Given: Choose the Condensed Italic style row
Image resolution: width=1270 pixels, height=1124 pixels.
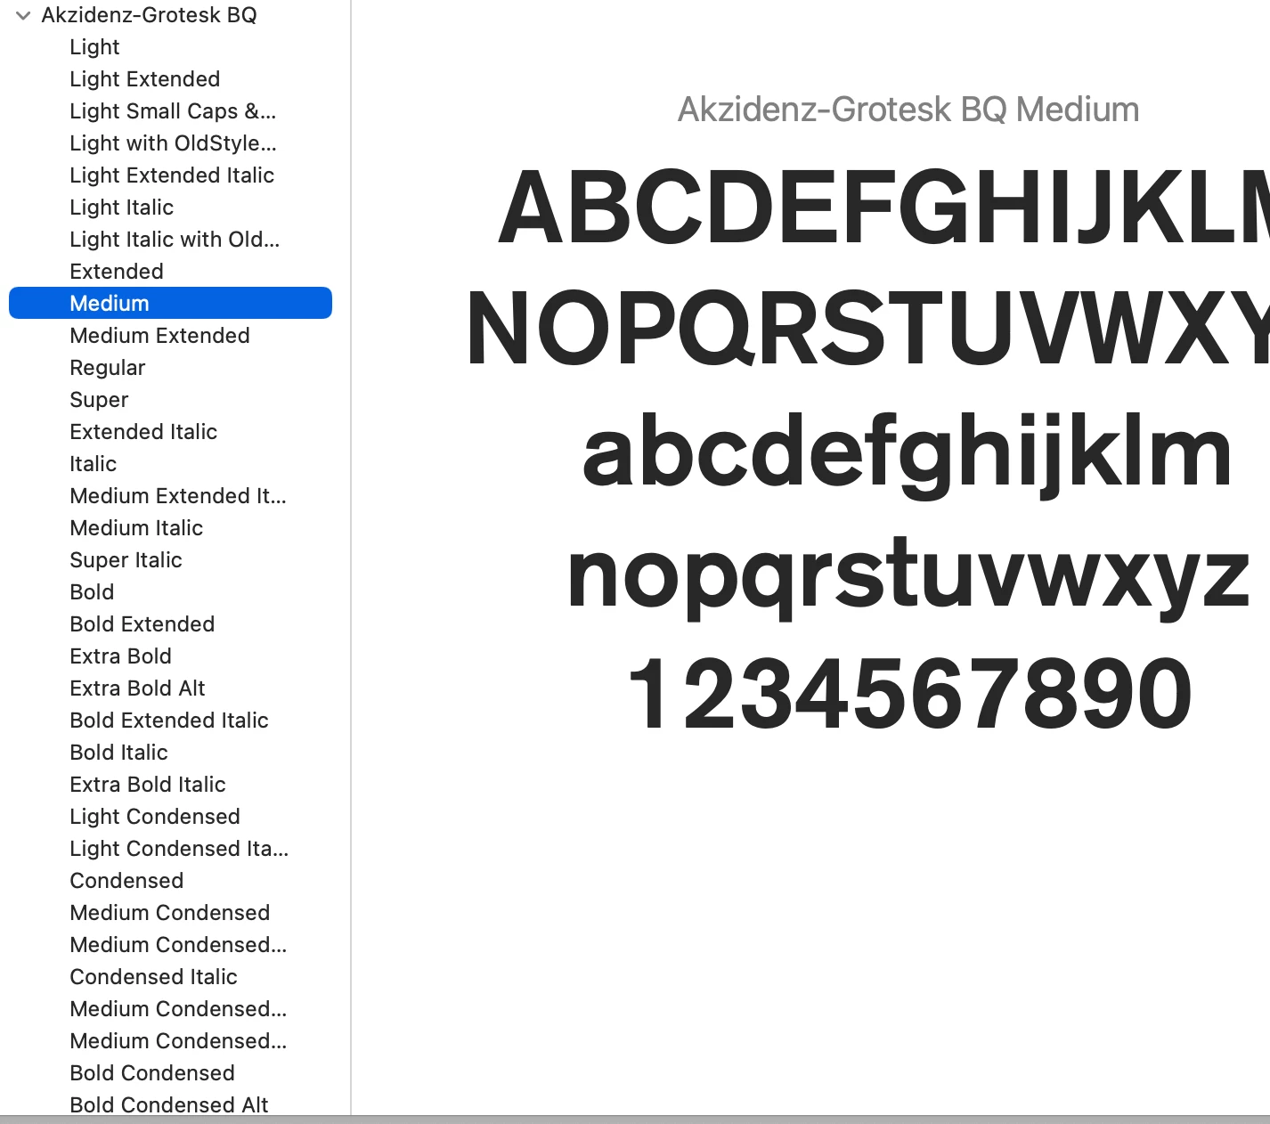Looking at the screenshot, I should (x=170, y=977).
